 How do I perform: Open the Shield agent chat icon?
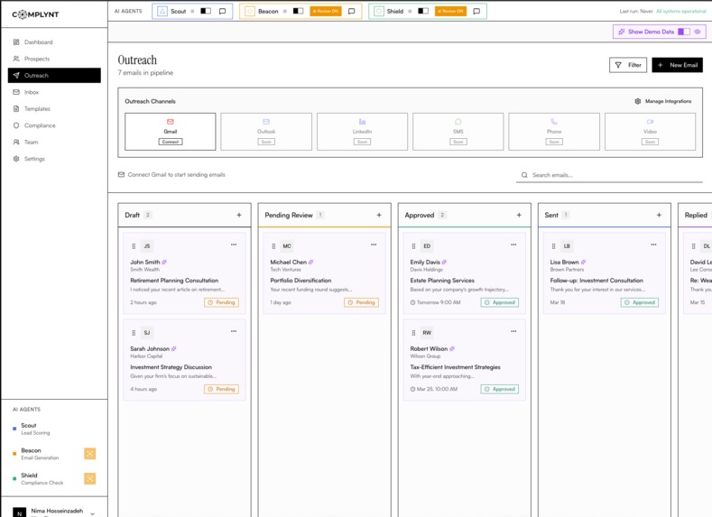tap(476, 12)
